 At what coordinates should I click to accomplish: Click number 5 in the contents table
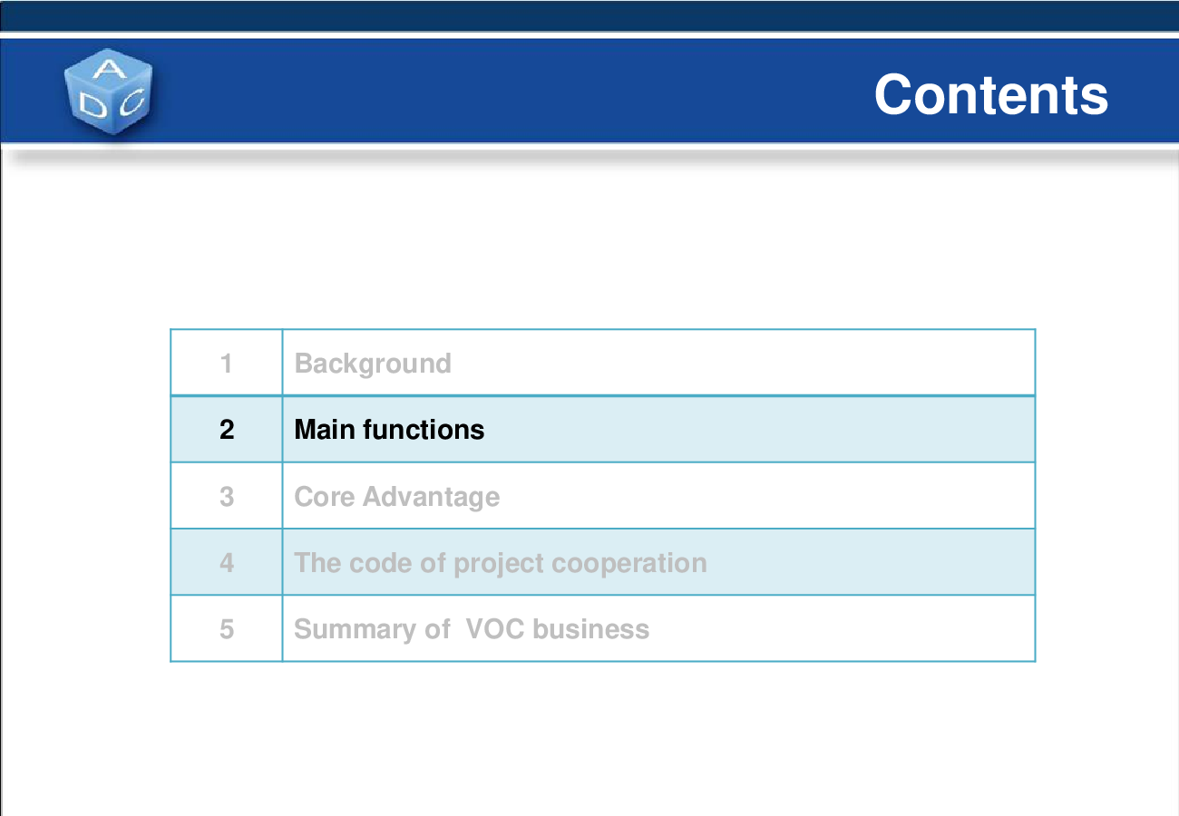tap(227, 628)
